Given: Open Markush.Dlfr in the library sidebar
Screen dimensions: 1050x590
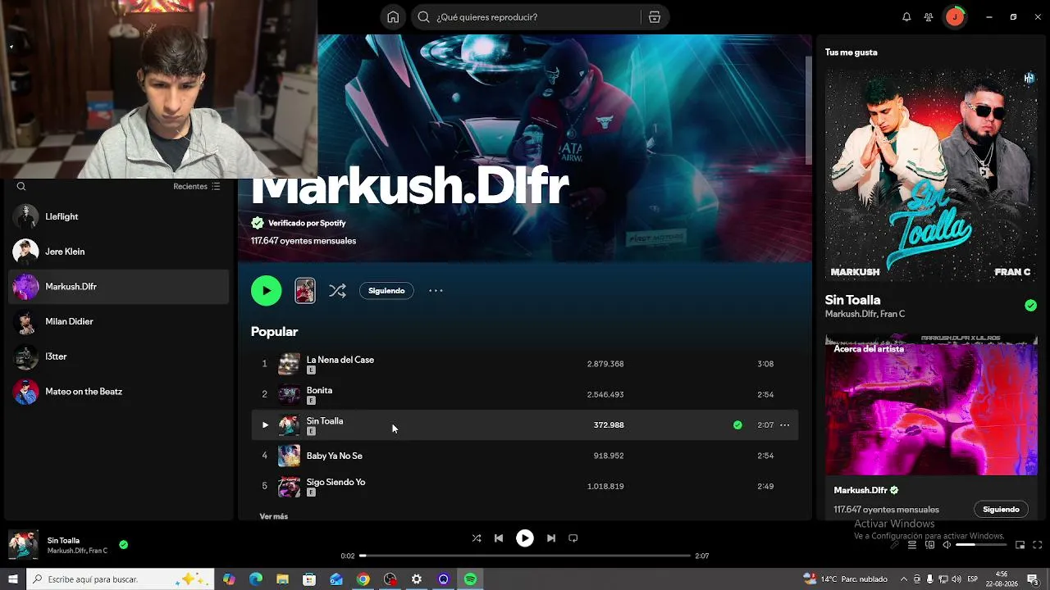Looking at the screenshot, I should pyautogui.click(x=118, y=287).
